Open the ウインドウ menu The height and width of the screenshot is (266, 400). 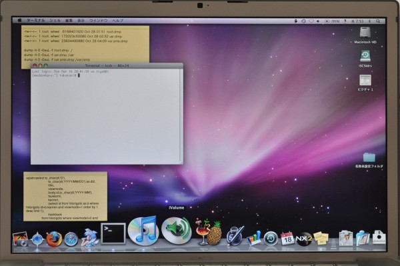click(99, 21)
